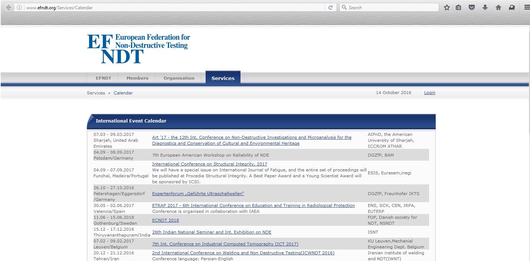Screen dimensions: 530x261
Task: Open the Organisation navigation tab
Action: (x=179, y=78)
